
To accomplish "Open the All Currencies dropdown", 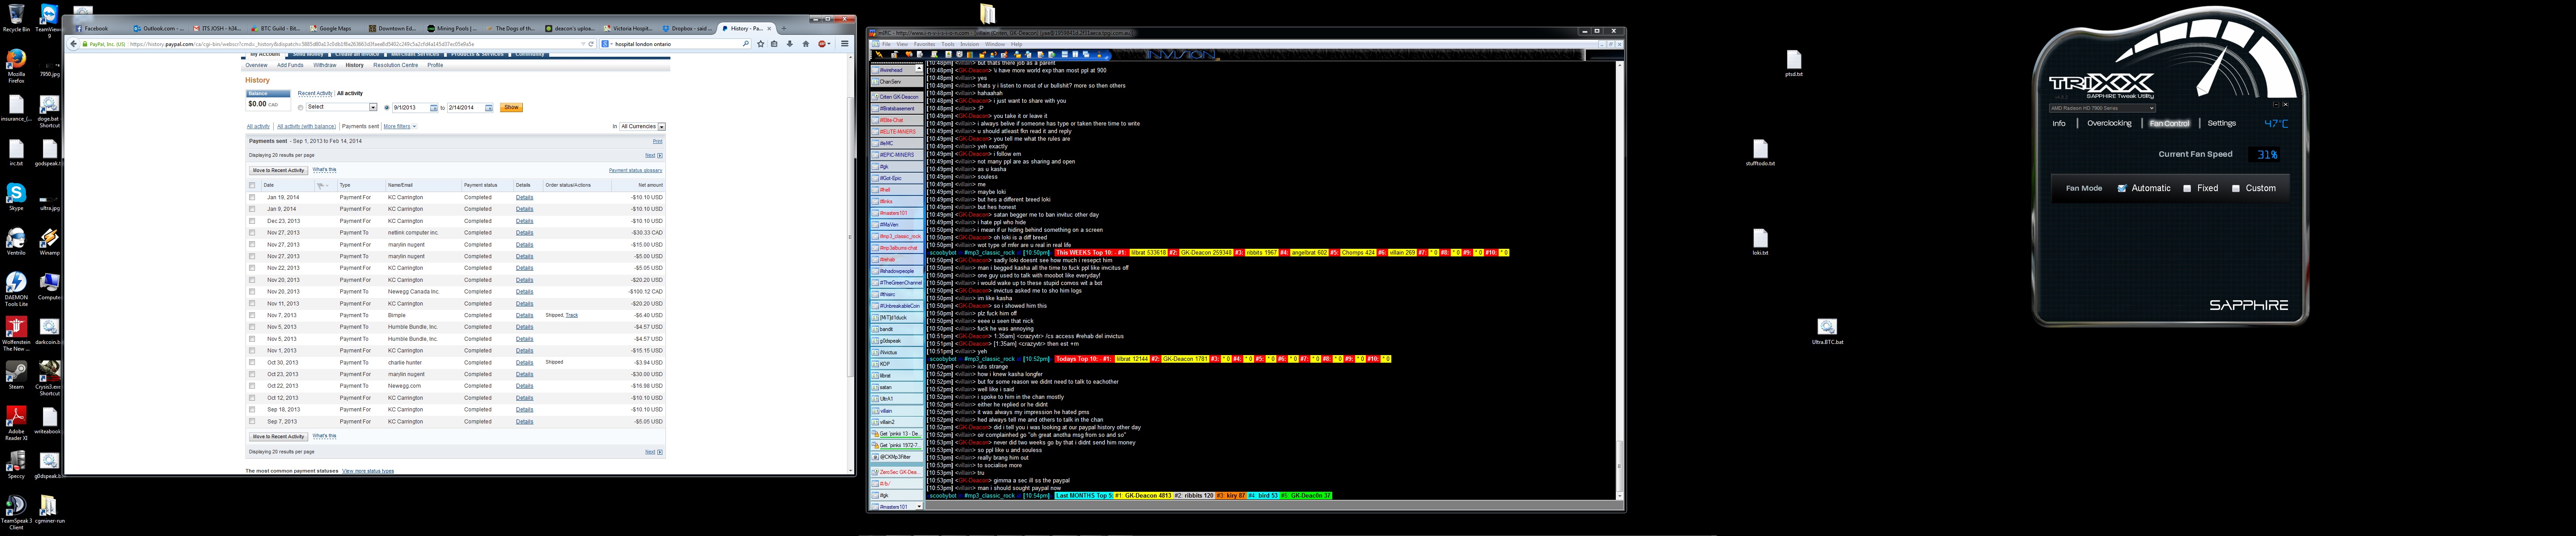I will [642, 127].
